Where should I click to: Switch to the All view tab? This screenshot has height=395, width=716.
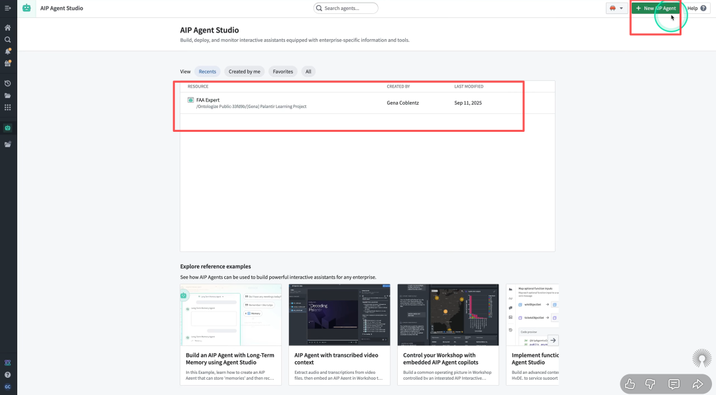[x=308, y=72]
